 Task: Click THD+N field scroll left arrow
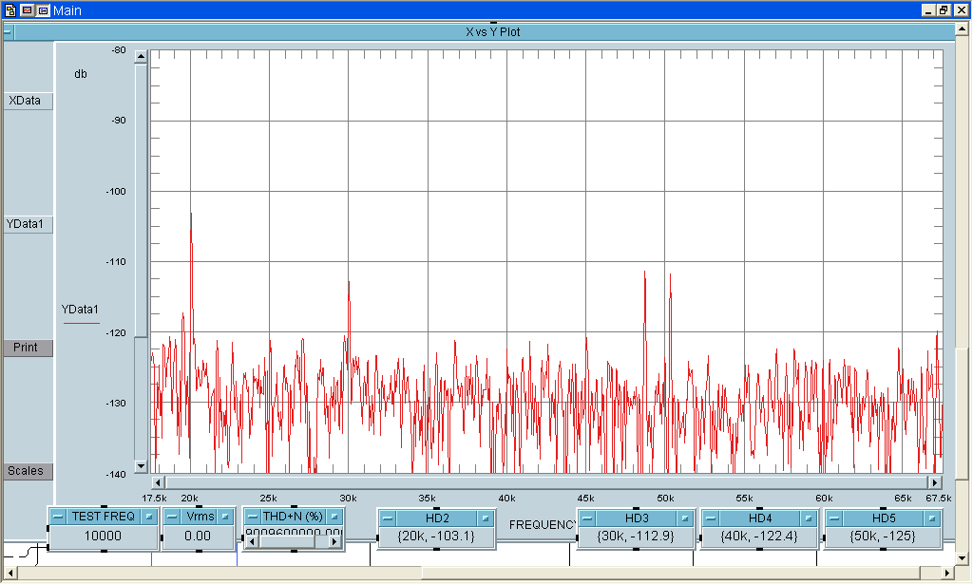[x=252, y=542]
